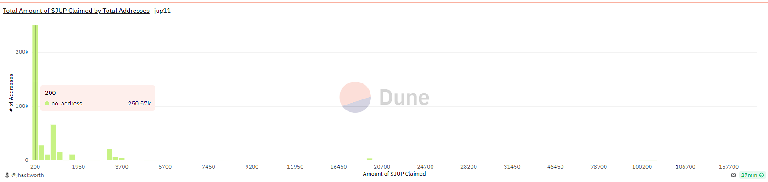Screen dimensions: 768x182
Task: Click the Dune logo watermark
Action: 384,97
